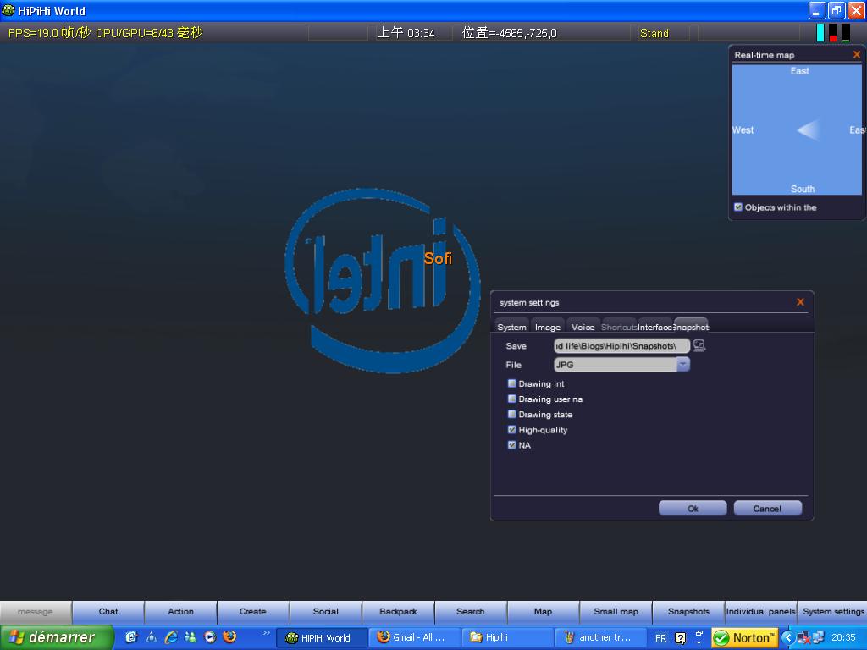The height and width of the screenshot is (650, 867).
Task: Click the Cancel button
Action: tap(767, 508)
